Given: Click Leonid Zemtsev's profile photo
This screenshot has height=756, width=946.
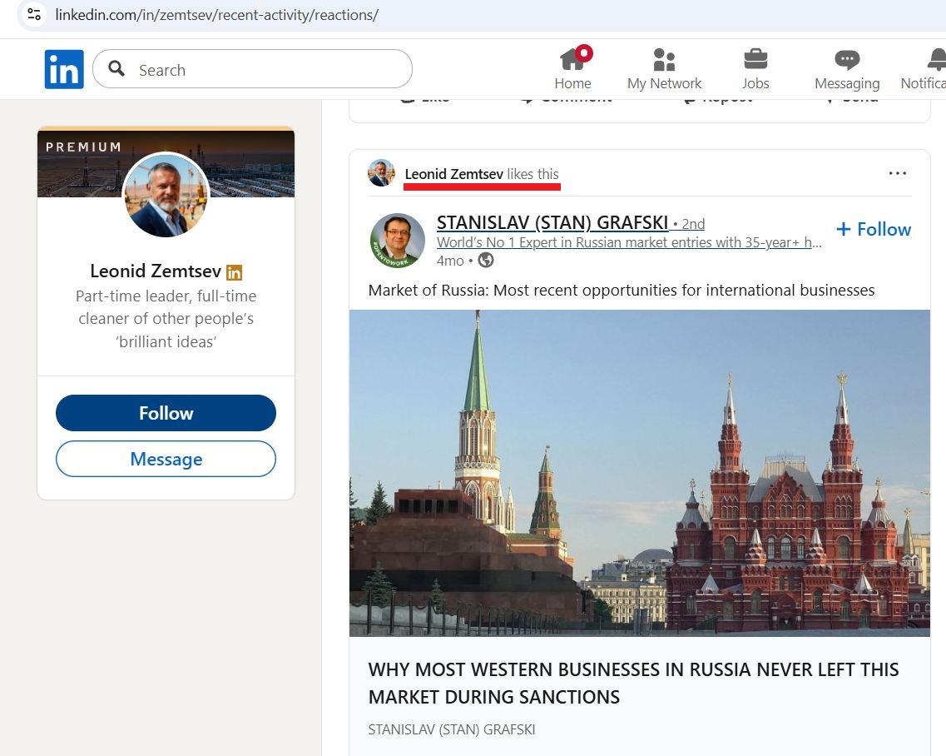Looking at the screenshot, I should point(166,195).
